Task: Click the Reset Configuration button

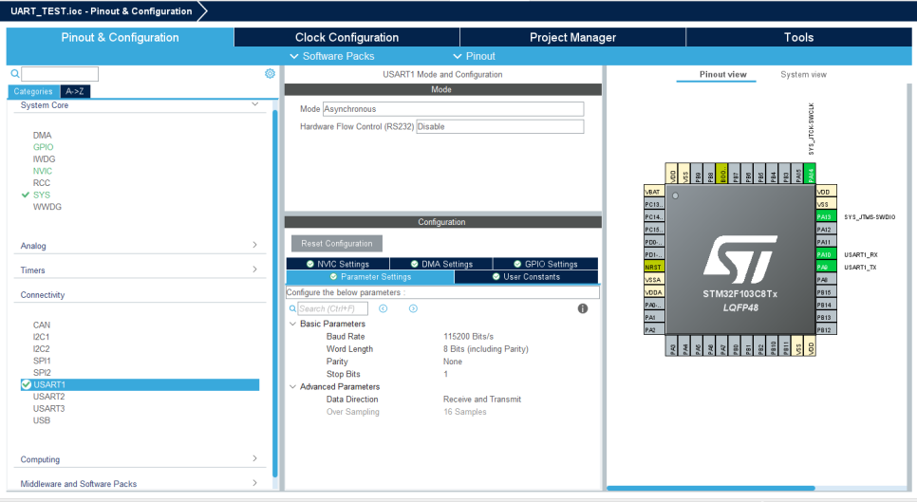Action: [x=337, y=244]
